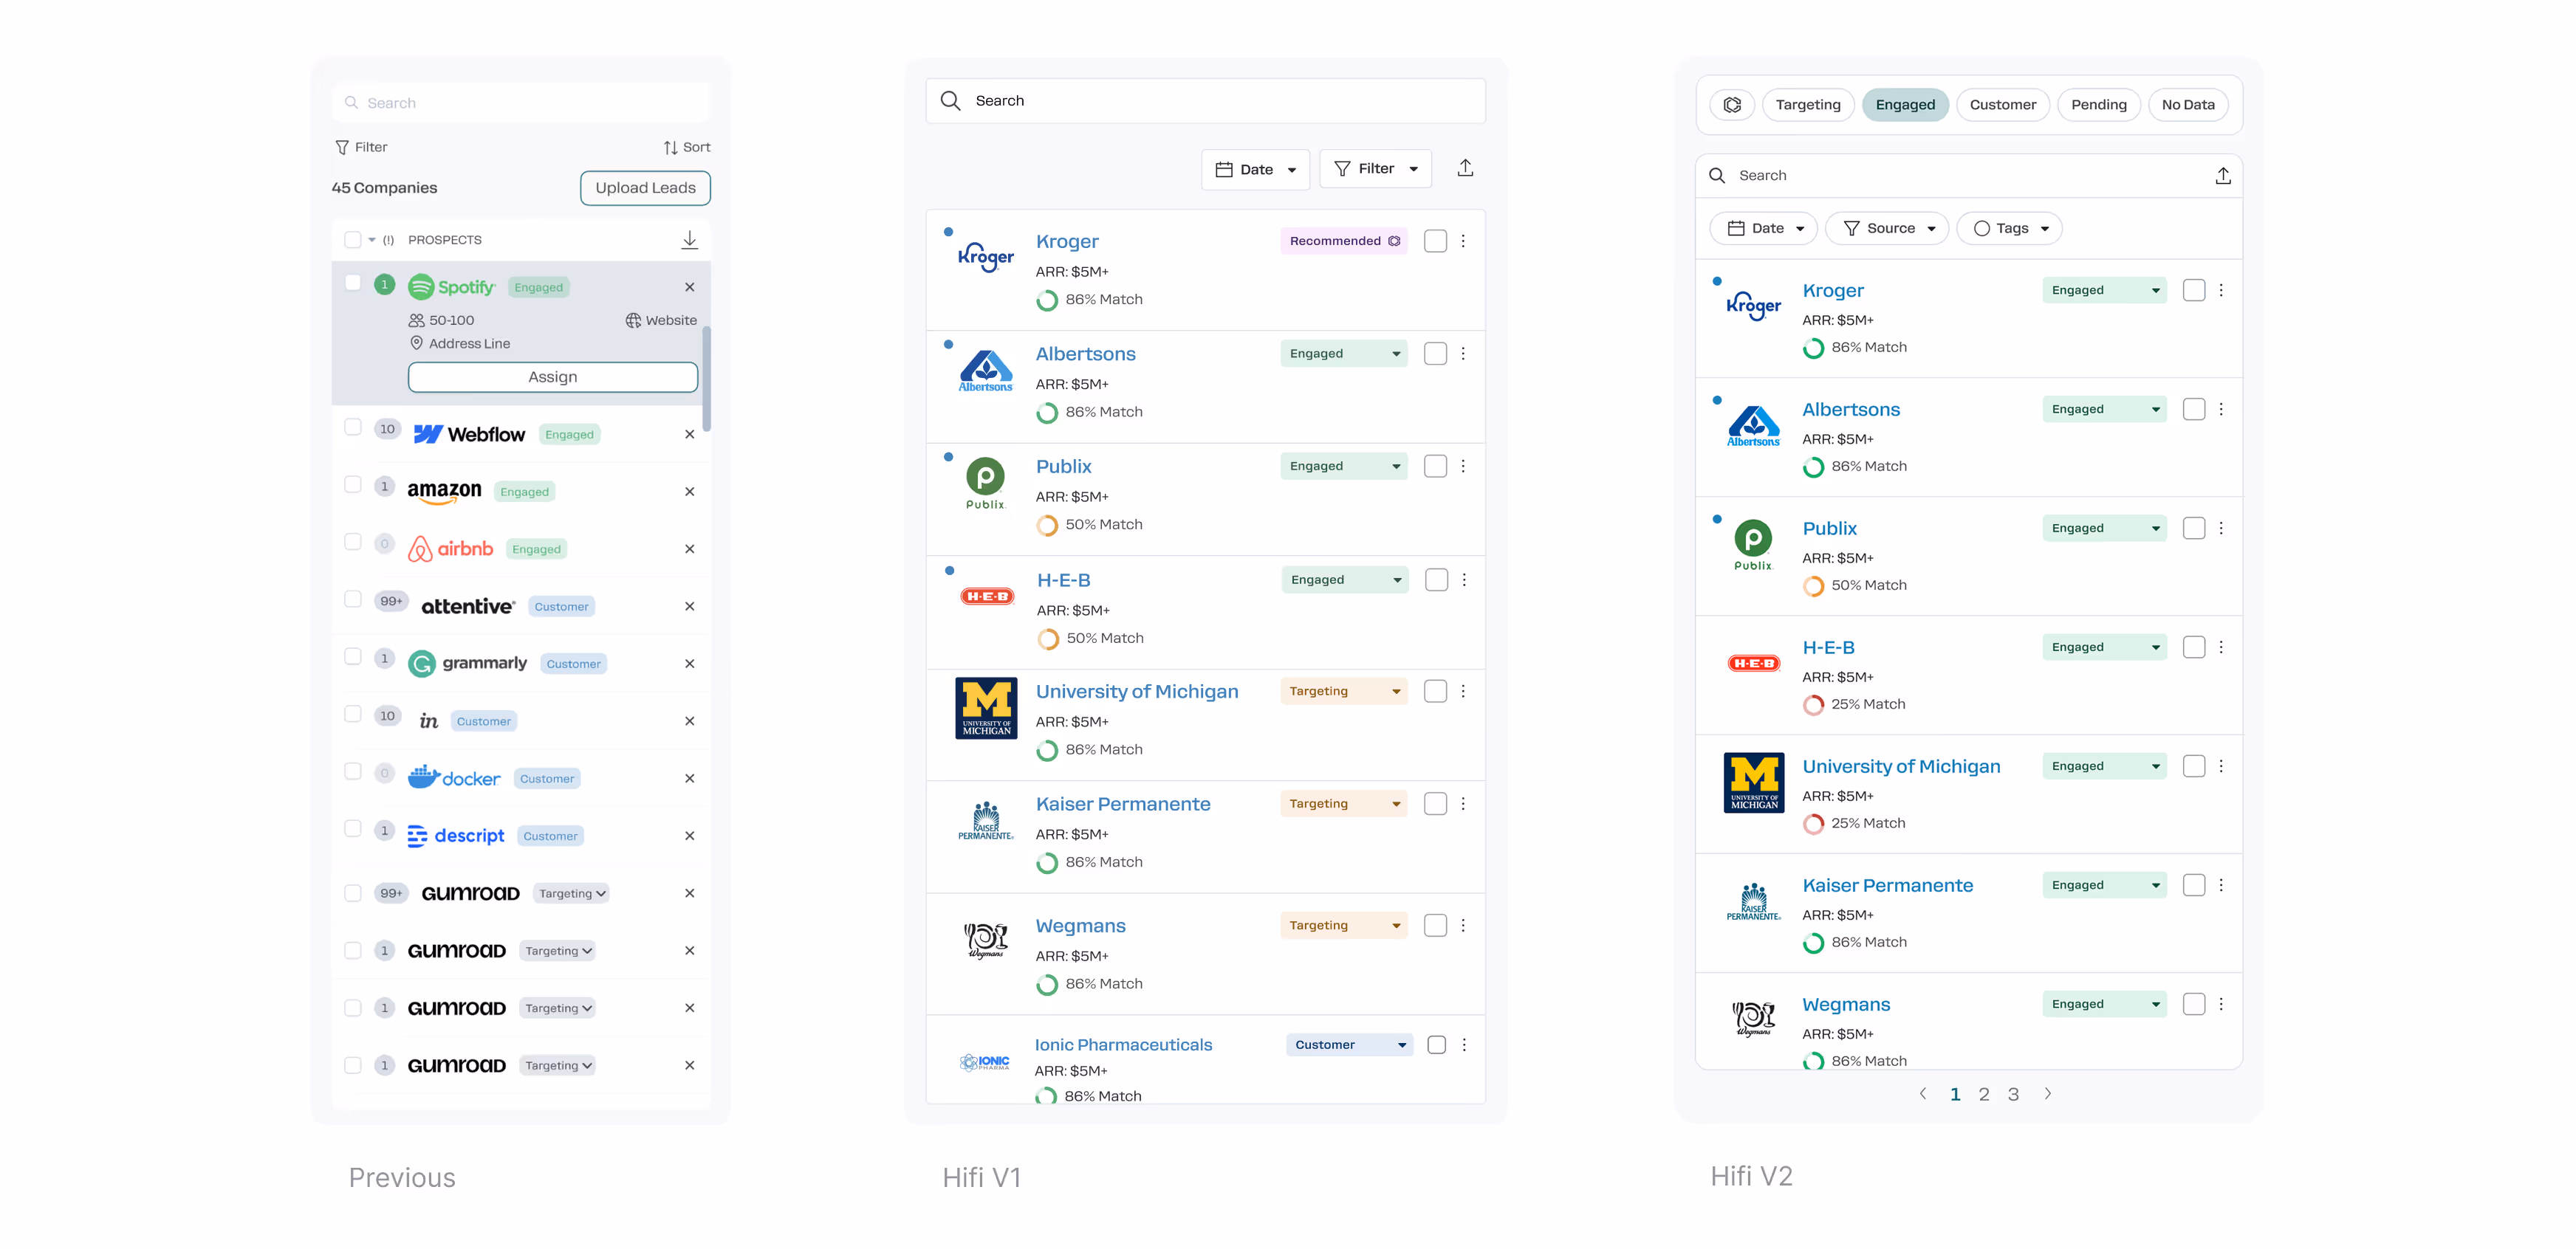This screenshot has height=1249, width=2576.
Task: Click the recommended hexagon icon chip
Action: point(1732,105)
